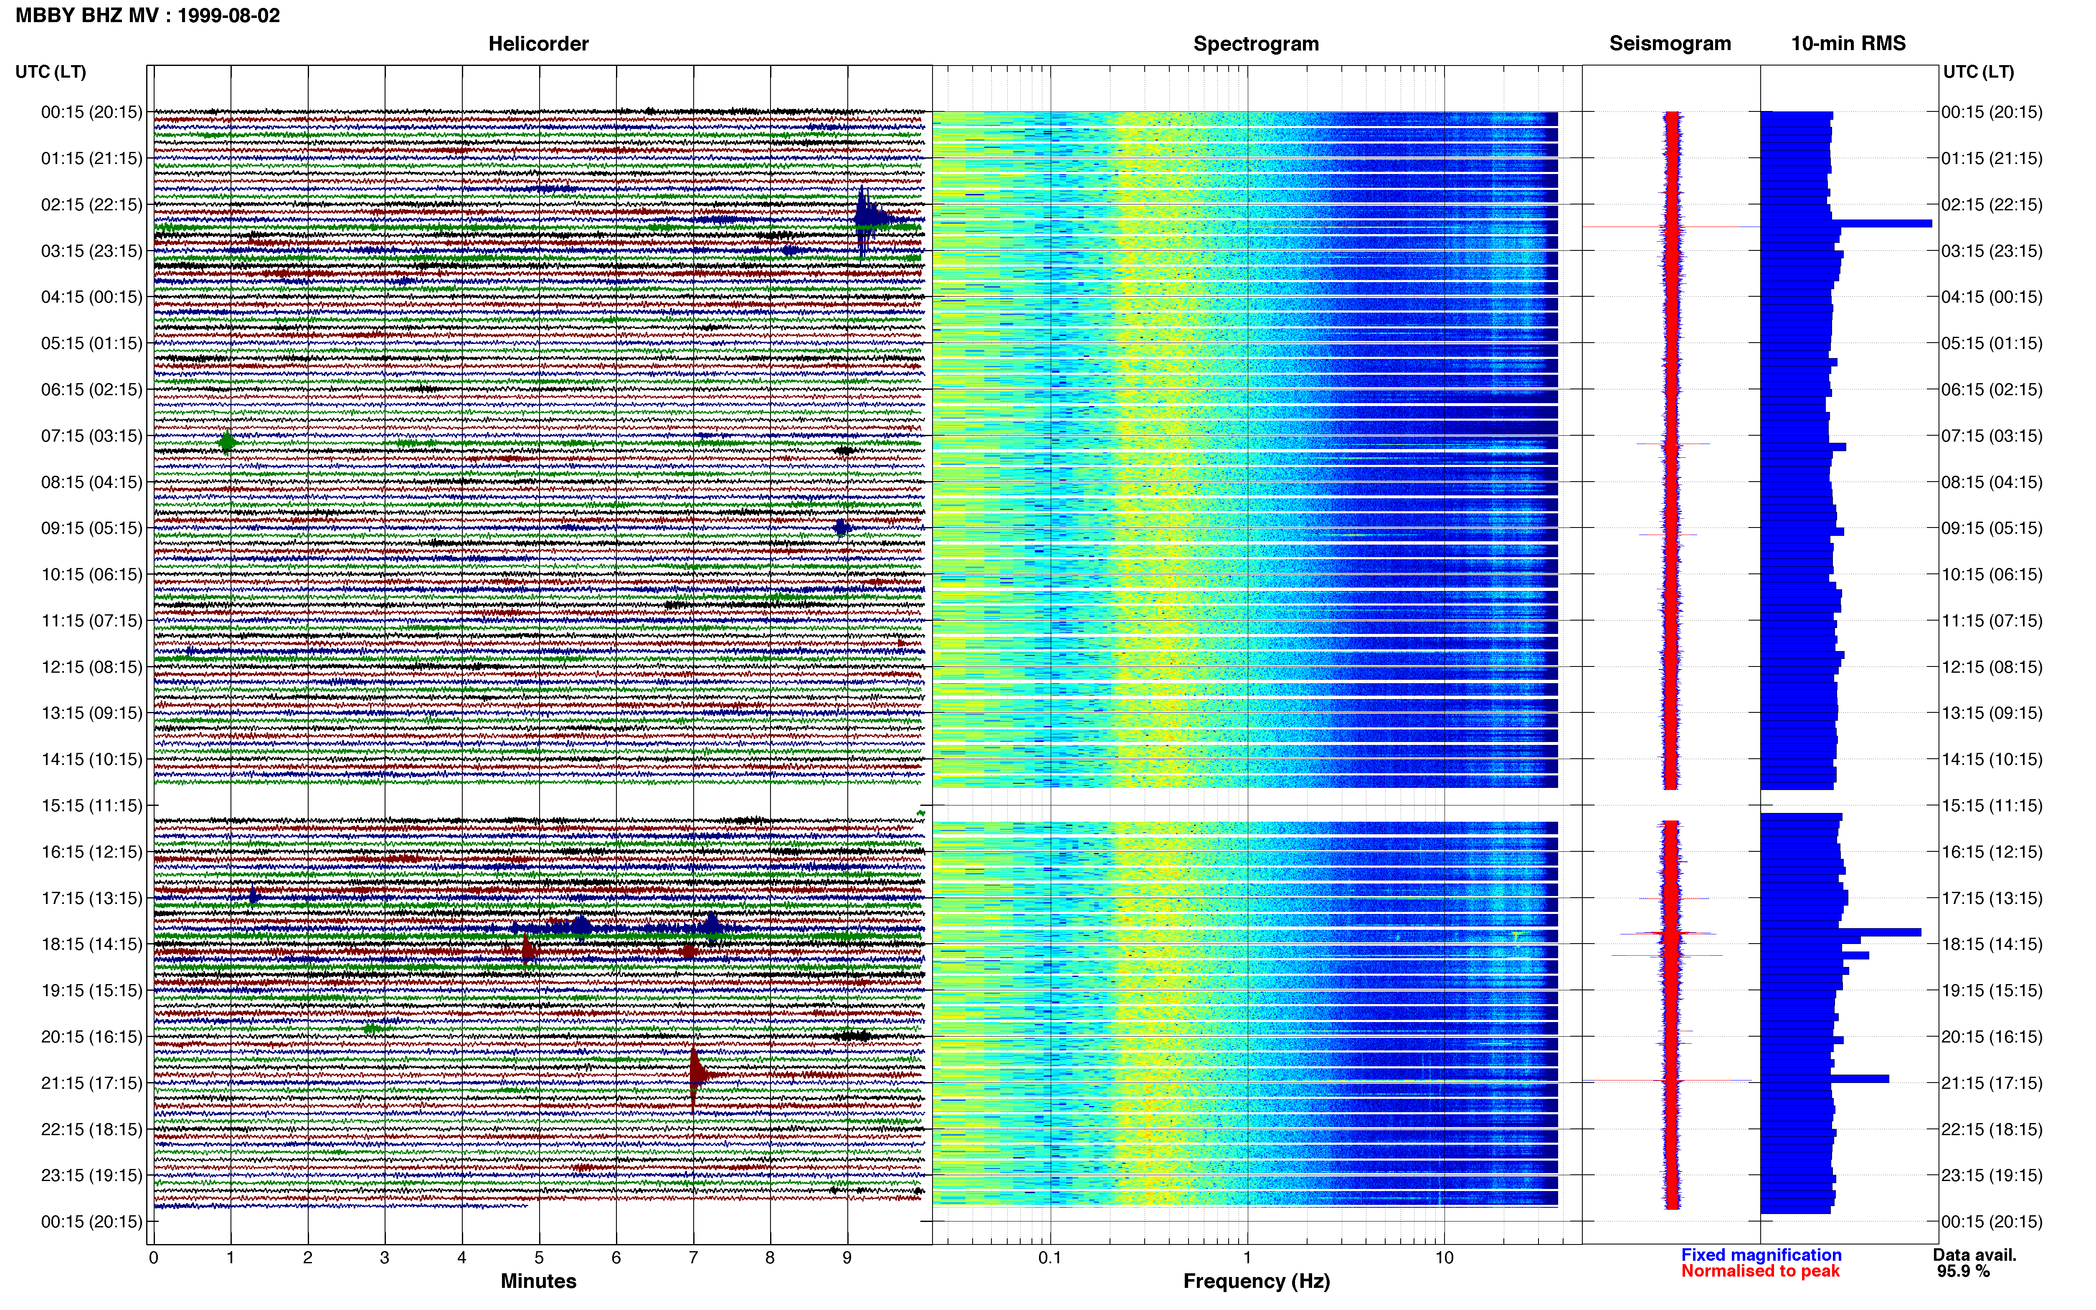The image size is (2096, 1310).
Task: Click RMS-side time label '01:15 (21:15)'
Action: click(x=1992, y=159)
